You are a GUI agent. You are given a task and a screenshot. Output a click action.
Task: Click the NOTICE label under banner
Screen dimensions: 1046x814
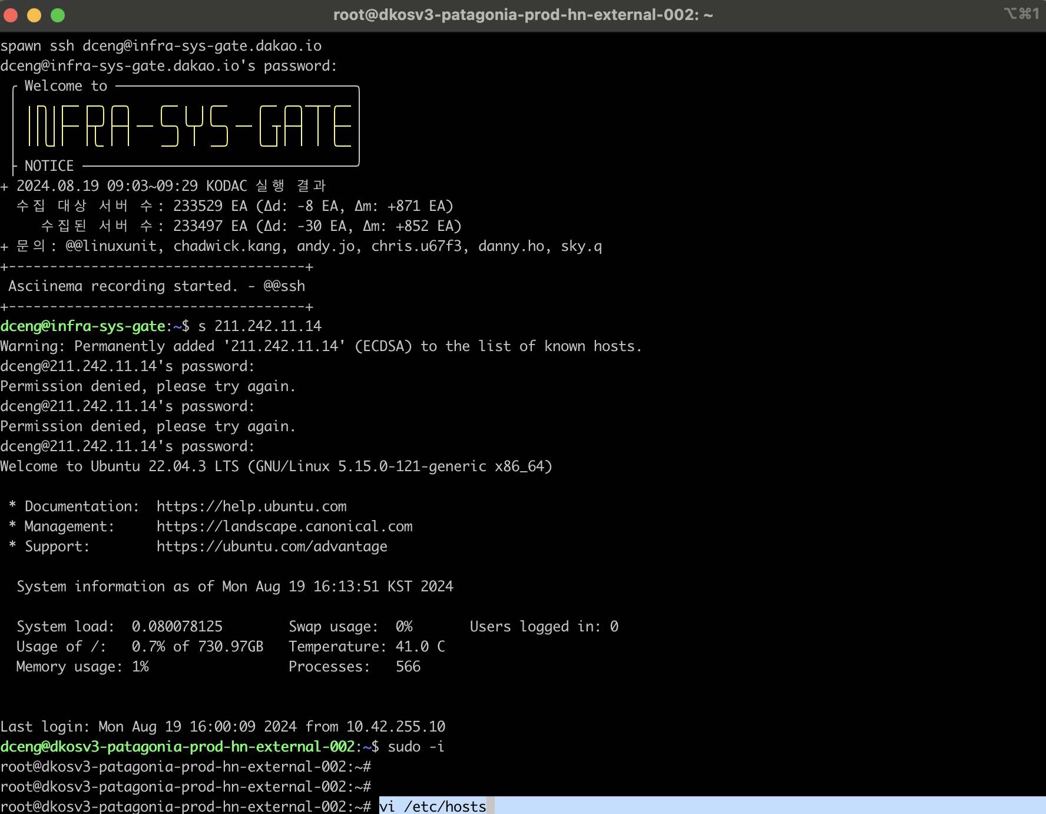(x=49, y=166)
